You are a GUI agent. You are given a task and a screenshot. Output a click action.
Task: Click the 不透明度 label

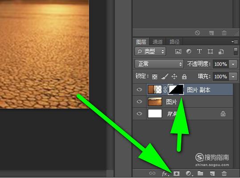(199, 64)
